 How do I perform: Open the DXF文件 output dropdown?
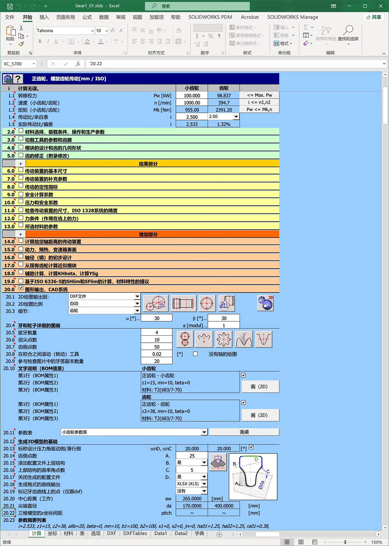[x=137, y=296]
